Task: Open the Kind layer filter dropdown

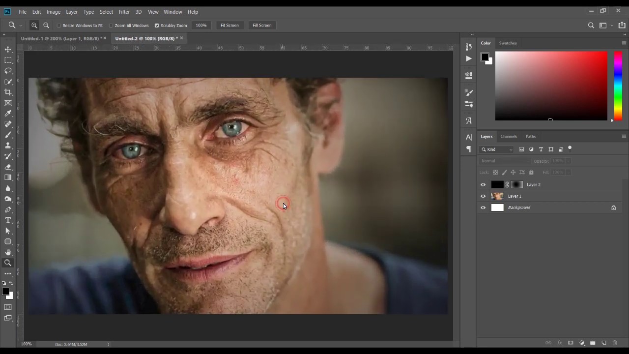Action: click(497, 149)
